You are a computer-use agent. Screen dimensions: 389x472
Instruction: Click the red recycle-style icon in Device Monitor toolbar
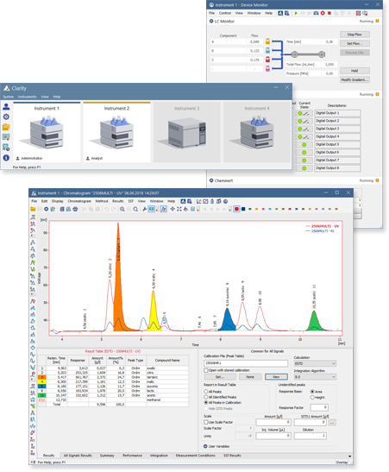(358, 13)
